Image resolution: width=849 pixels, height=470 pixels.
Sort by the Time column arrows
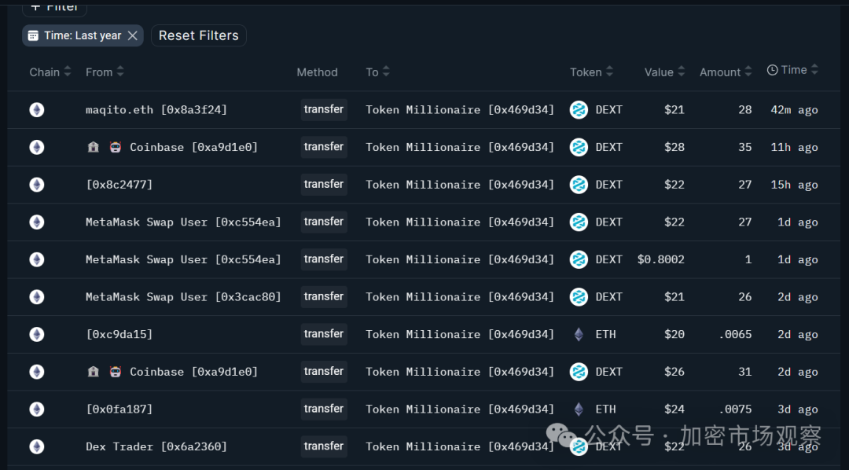pyautogui.click(x=814, y=69)
